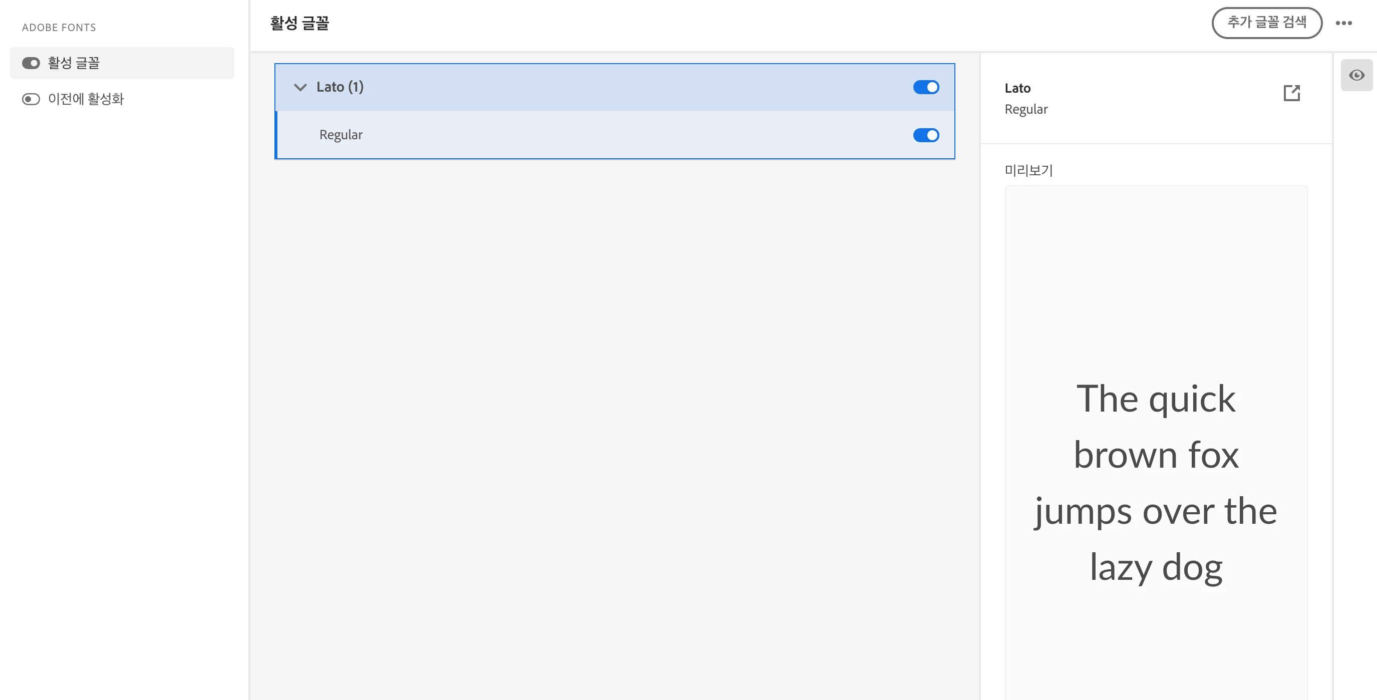This screenshot has height=700, width=1377.
Task: Open the more options ellipsis menu
Action: click(1343, 23)
